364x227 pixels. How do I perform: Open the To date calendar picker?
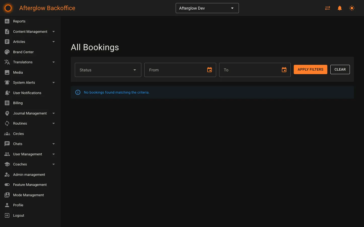[x=284, y=70]
